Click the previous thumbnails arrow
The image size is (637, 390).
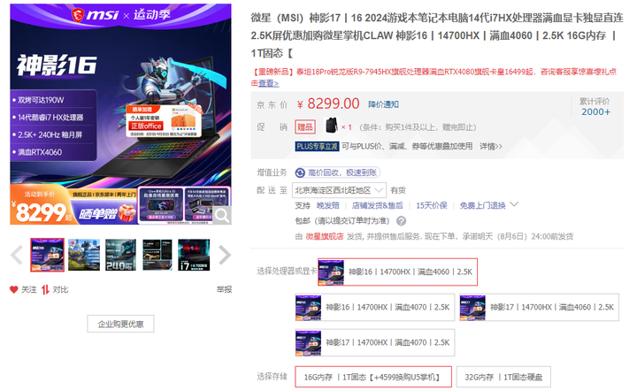click(x=17, y=255)
